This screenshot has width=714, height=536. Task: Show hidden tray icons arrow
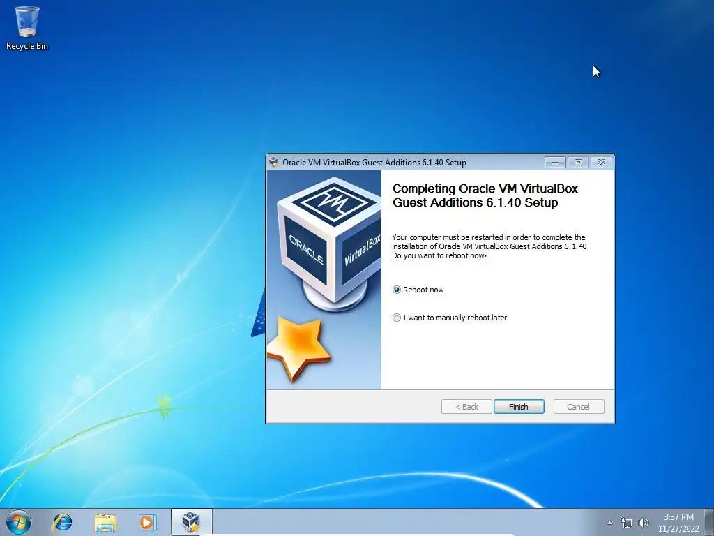click(609, 523)
